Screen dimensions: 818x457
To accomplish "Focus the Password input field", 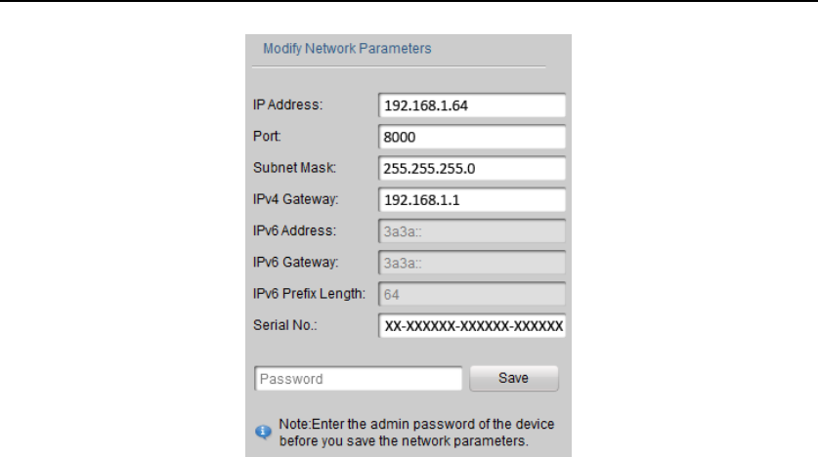I will (358, 379).
